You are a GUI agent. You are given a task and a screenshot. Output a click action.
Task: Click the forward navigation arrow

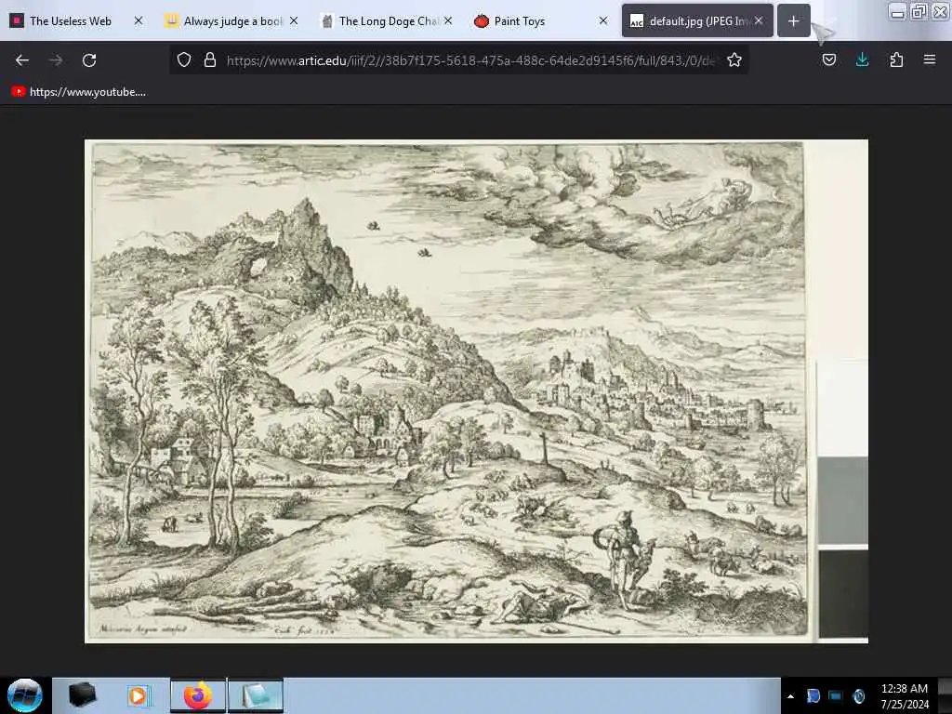pos(56,60)
